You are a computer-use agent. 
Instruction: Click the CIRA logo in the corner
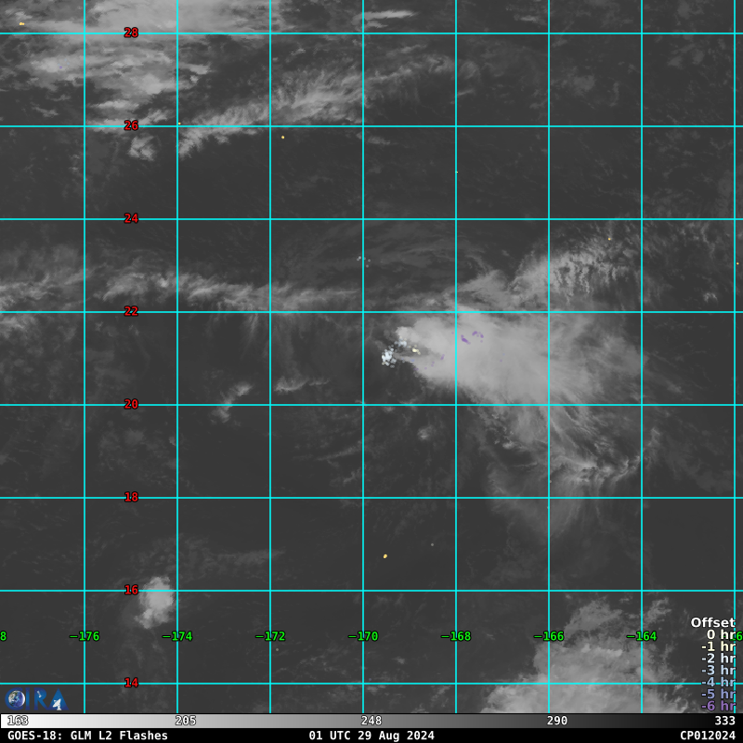36,700
